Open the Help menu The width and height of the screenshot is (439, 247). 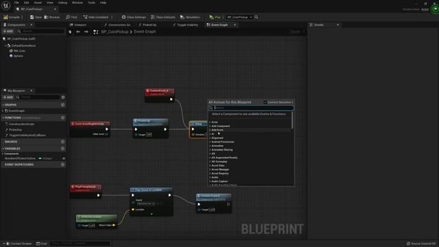[103, 3]
